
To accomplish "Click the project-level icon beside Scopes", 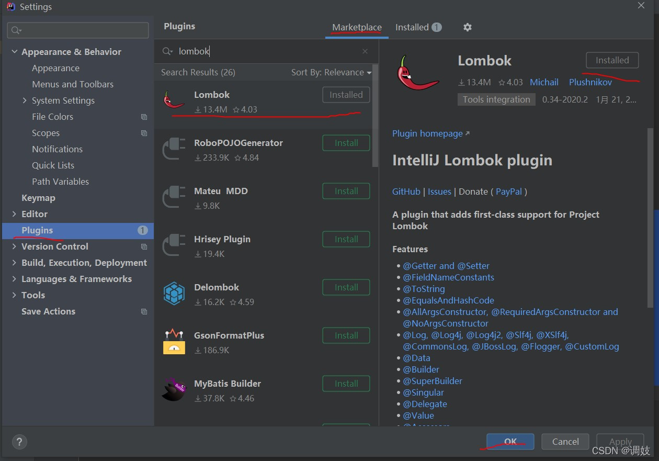I will click(144, 133).
